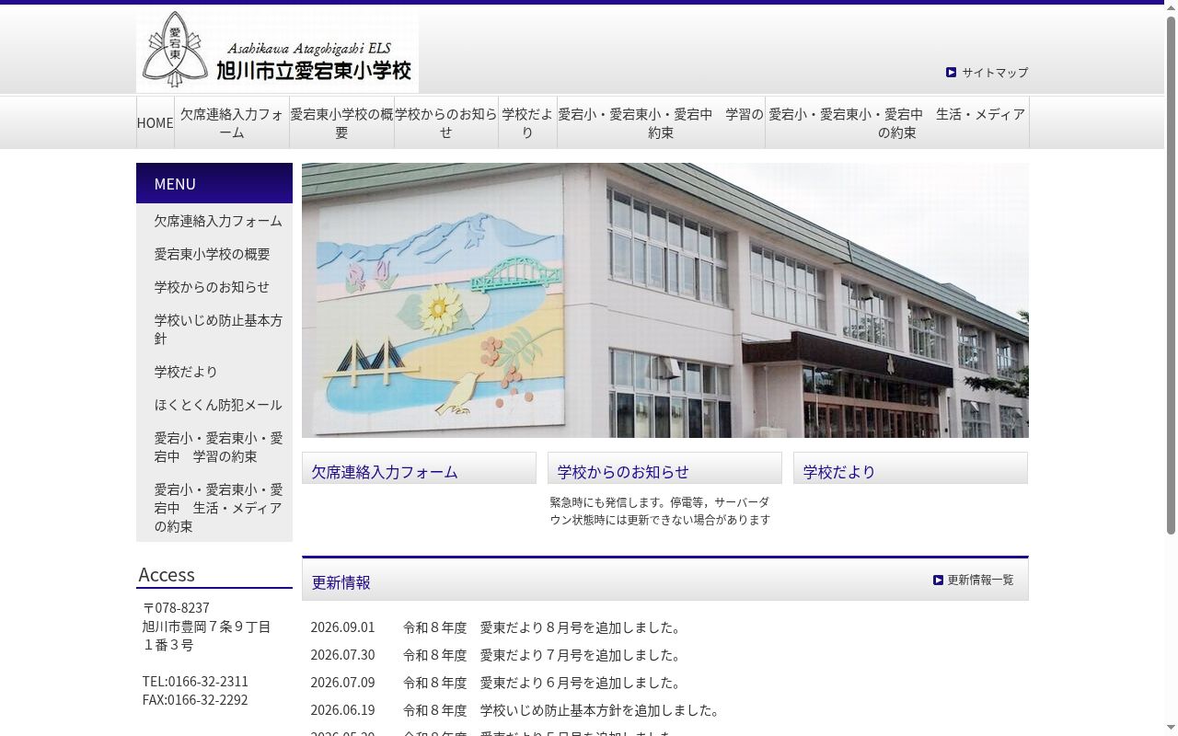Go to HOME in the navigation bar
Viewport: 1178px width, 736px height.
155,122
